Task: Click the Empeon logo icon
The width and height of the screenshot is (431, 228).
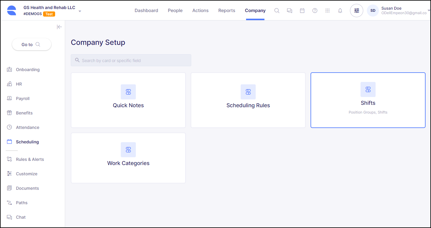Action: coord(12,10)
